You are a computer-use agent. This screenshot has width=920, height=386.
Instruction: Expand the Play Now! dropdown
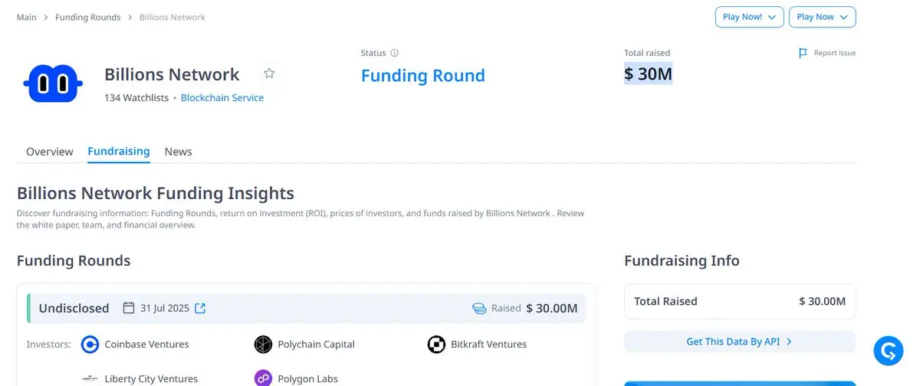click(749, 17)
